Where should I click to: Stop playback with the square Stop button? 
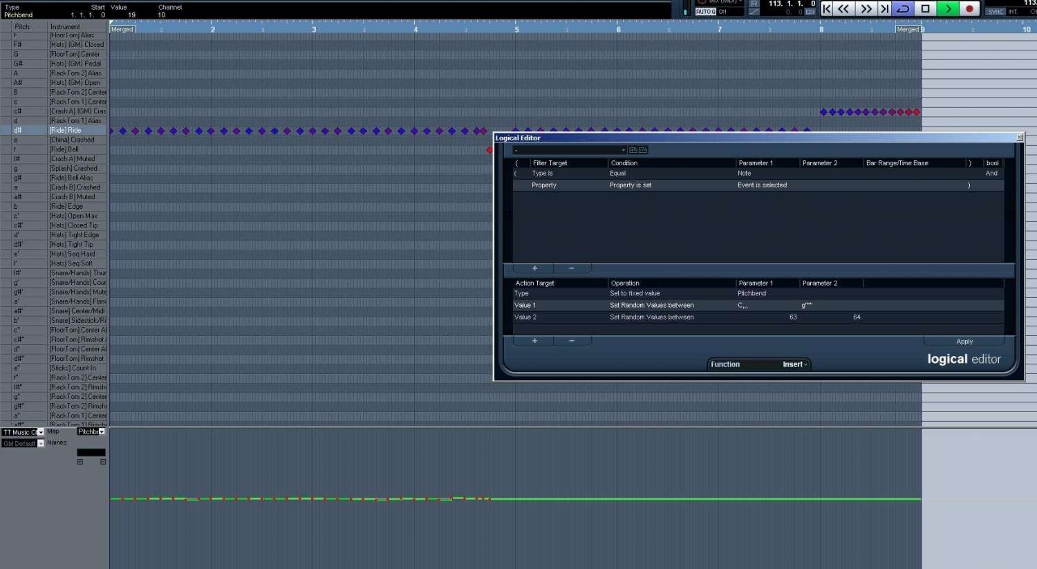(x=925, y=9)
